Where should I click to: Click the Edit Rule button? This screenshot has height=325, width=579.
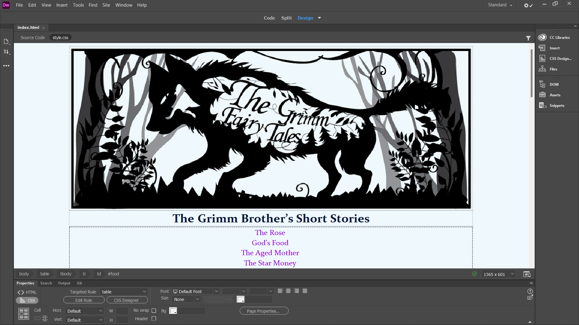[x=84, y=300]
